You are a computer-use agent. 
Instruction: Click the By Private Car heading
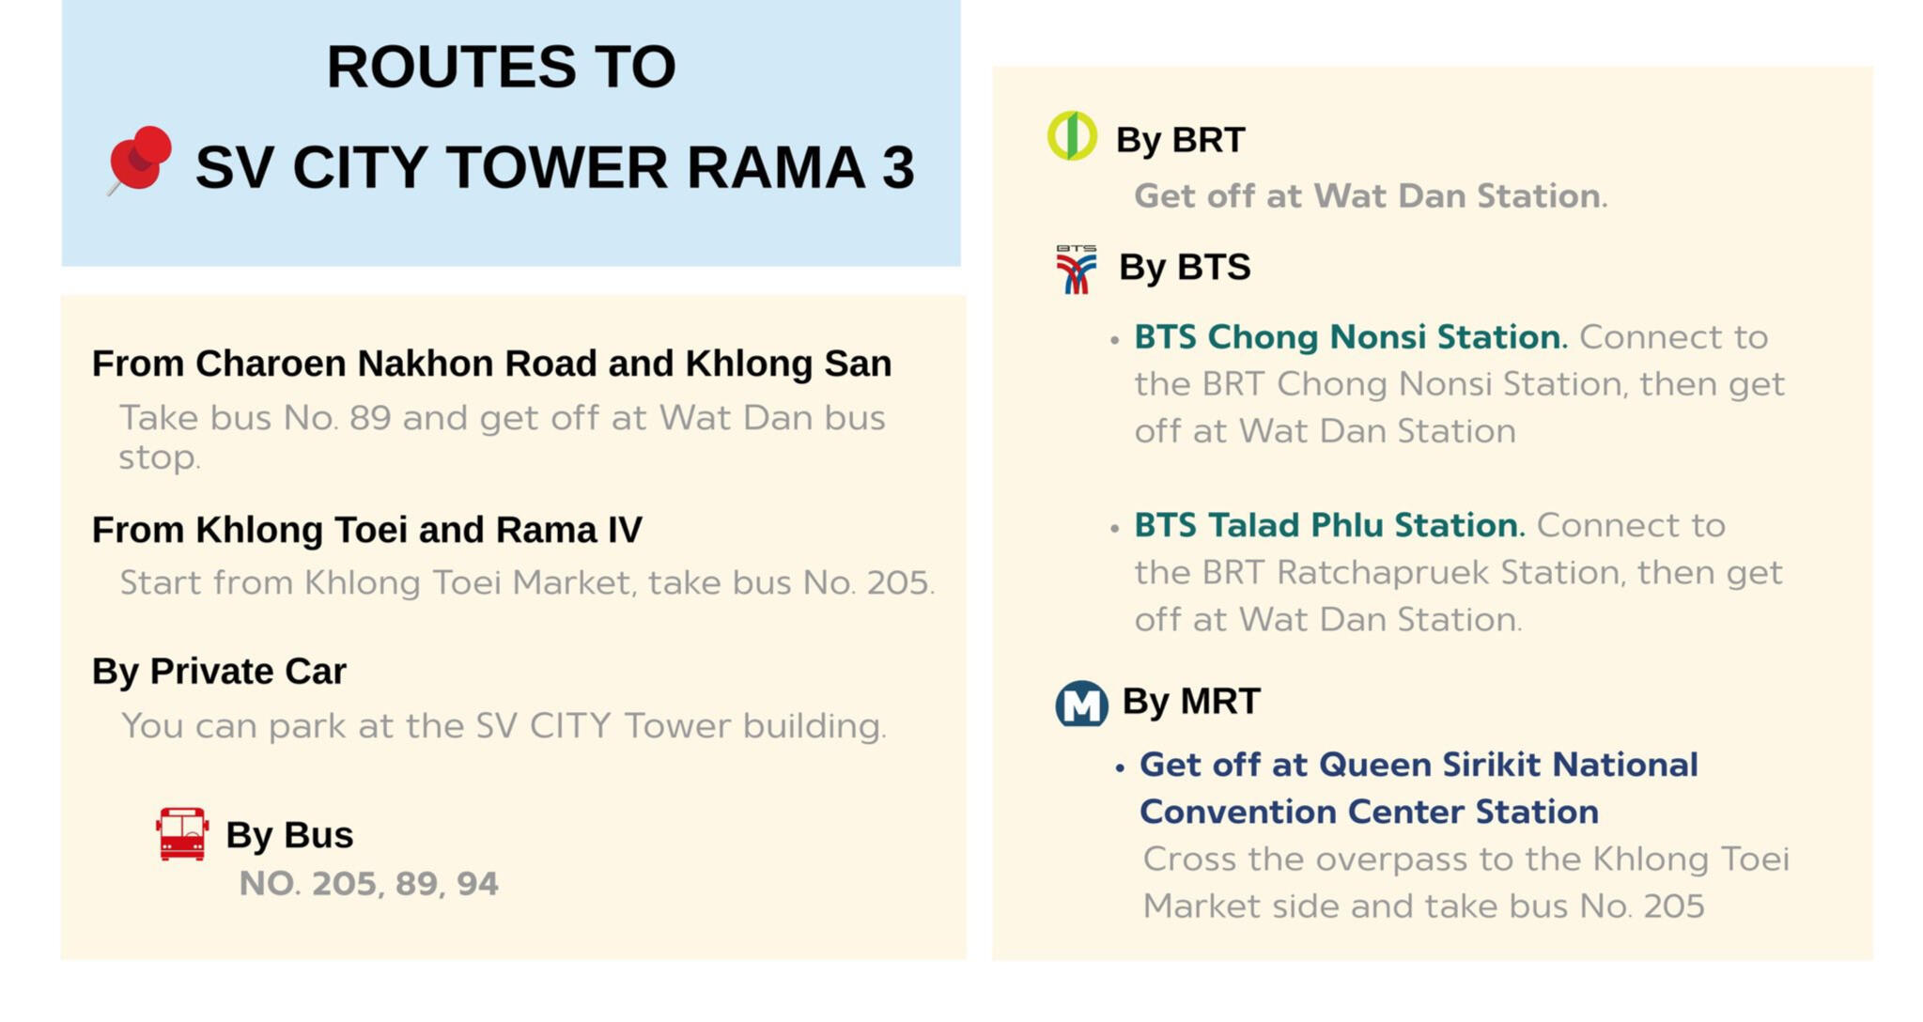pos(219,672)
